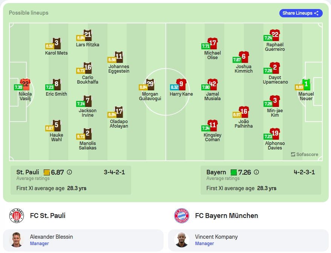
Task: Select Morgan Guilavogui's number 29 jersey
Action: coord(150,84)
